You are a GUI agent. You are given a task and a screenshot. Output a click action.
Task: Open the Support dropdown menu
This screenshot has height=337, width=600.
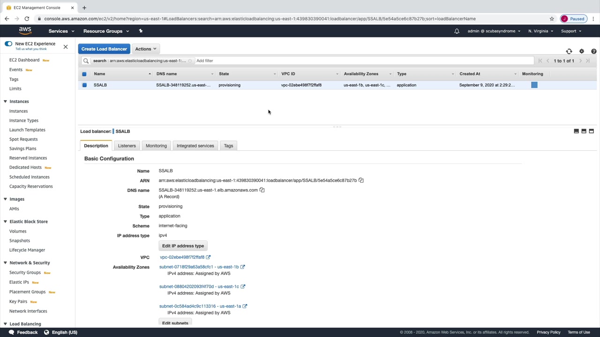pos(571,31)
